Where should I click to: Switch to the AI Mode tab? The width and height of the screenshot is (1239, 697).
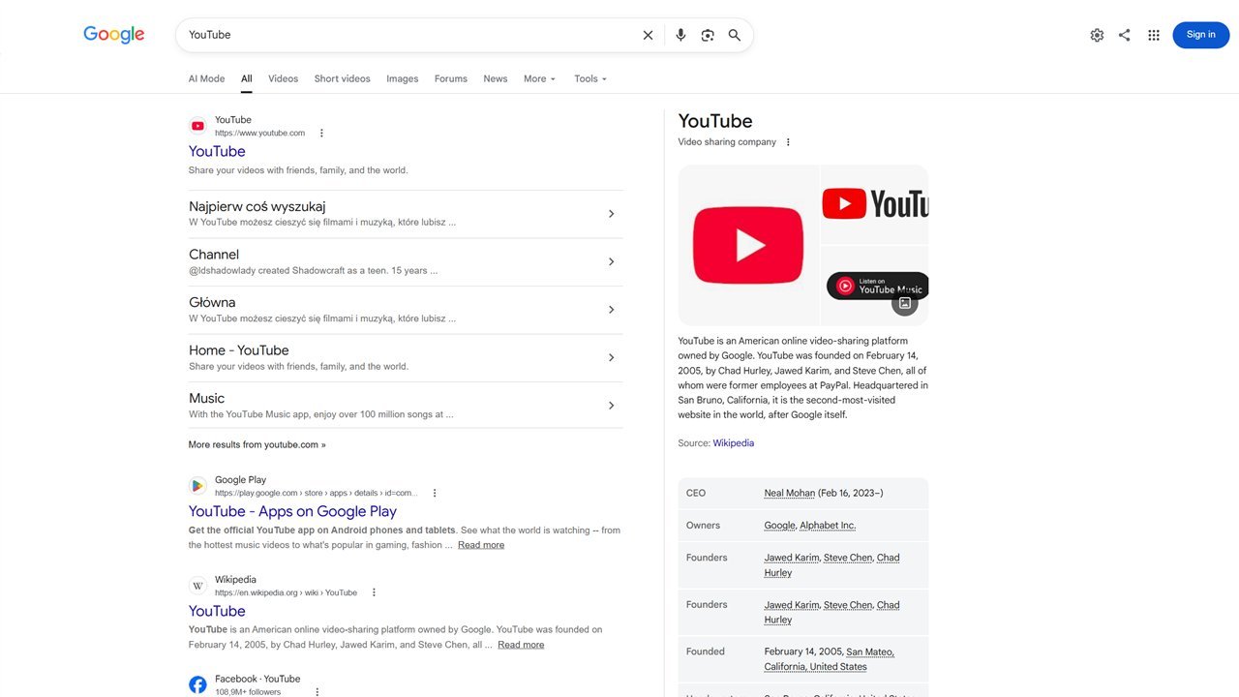coord(206,79)
